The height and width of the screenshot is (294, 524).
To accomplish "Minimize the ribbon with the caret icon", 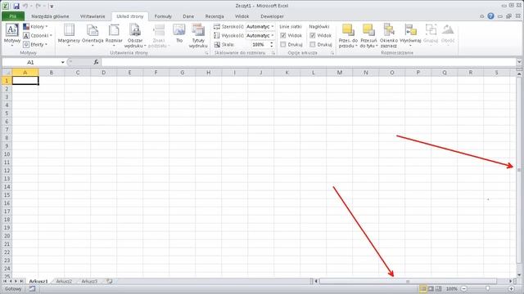I will [481, 16].
